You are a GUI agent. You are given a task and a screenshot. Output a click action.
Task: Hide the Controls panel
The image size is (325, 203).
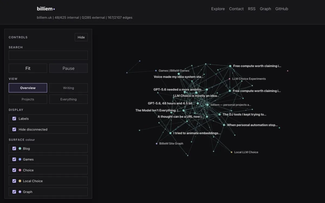tap(81, 37)
